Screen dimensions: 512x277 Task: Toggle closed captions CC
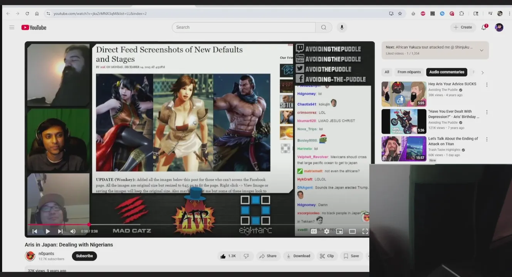pyautogui.click(x=314, y=231)
